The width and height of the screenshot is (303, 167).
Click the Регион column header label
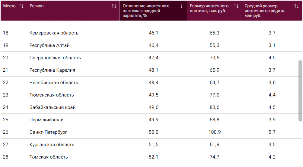(x=37, y=6)
